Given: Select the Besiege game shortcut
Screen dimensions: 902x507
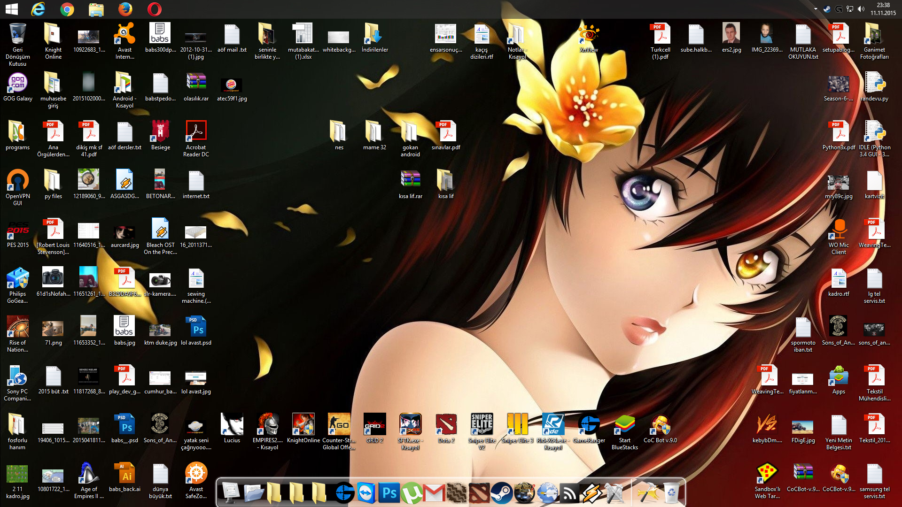Looking at the screenshot, I should 161,136.
